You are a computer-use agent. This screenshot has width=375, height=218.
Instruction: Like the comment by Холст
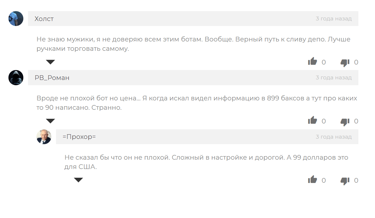click(312, 62)
